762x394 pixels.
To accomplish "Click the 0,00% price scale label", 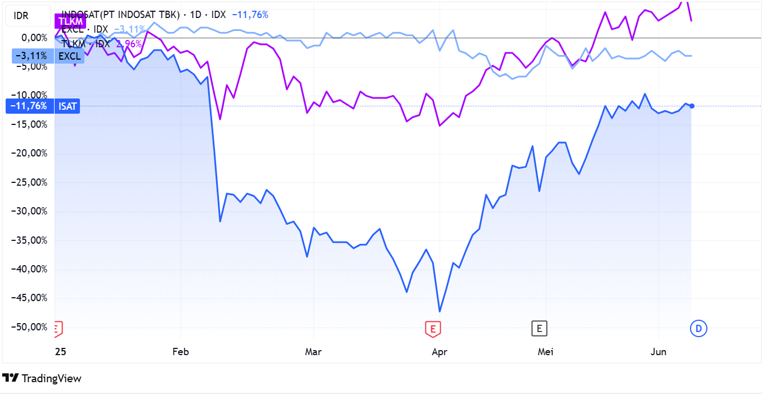I will (x=35, y=38).
